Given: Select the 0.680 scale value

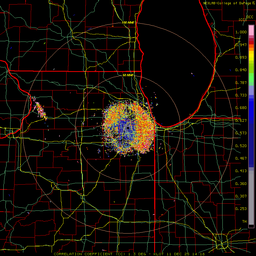Looking at the screenshot, I should [241, 108].
